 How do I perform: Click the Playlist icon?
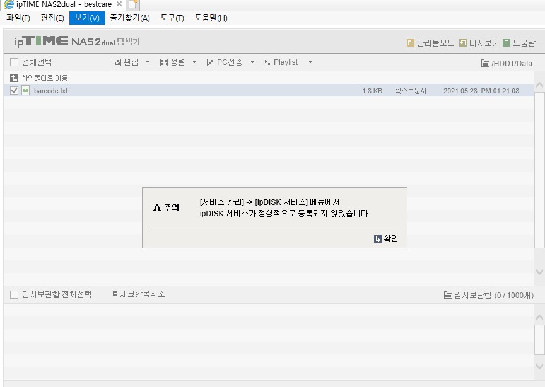tap(267, 62)
